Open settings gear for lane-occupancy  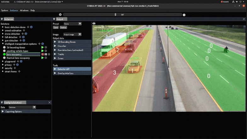[49, 54]
